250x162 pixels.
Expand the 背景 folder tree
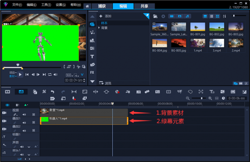pyautogui.click(x=99, y=27)
